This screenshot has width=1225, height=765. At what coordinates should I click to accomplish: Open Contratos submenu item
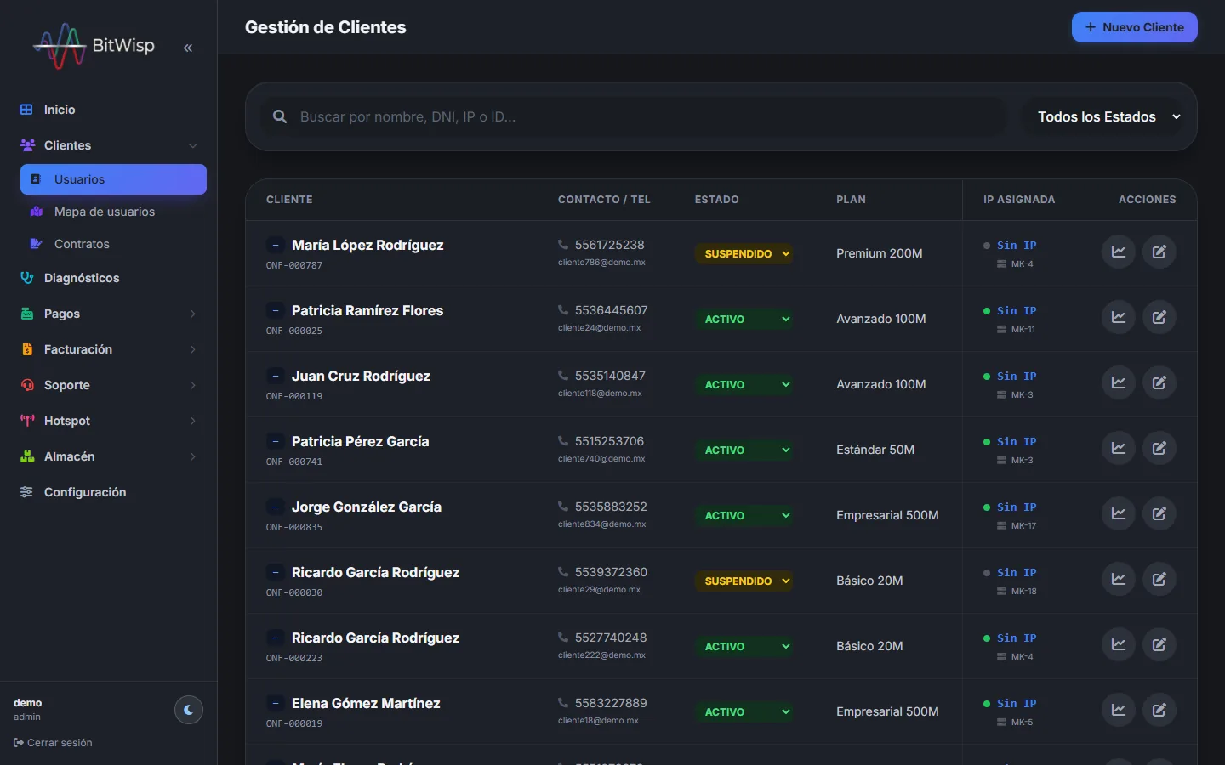[x=113, y=244]
